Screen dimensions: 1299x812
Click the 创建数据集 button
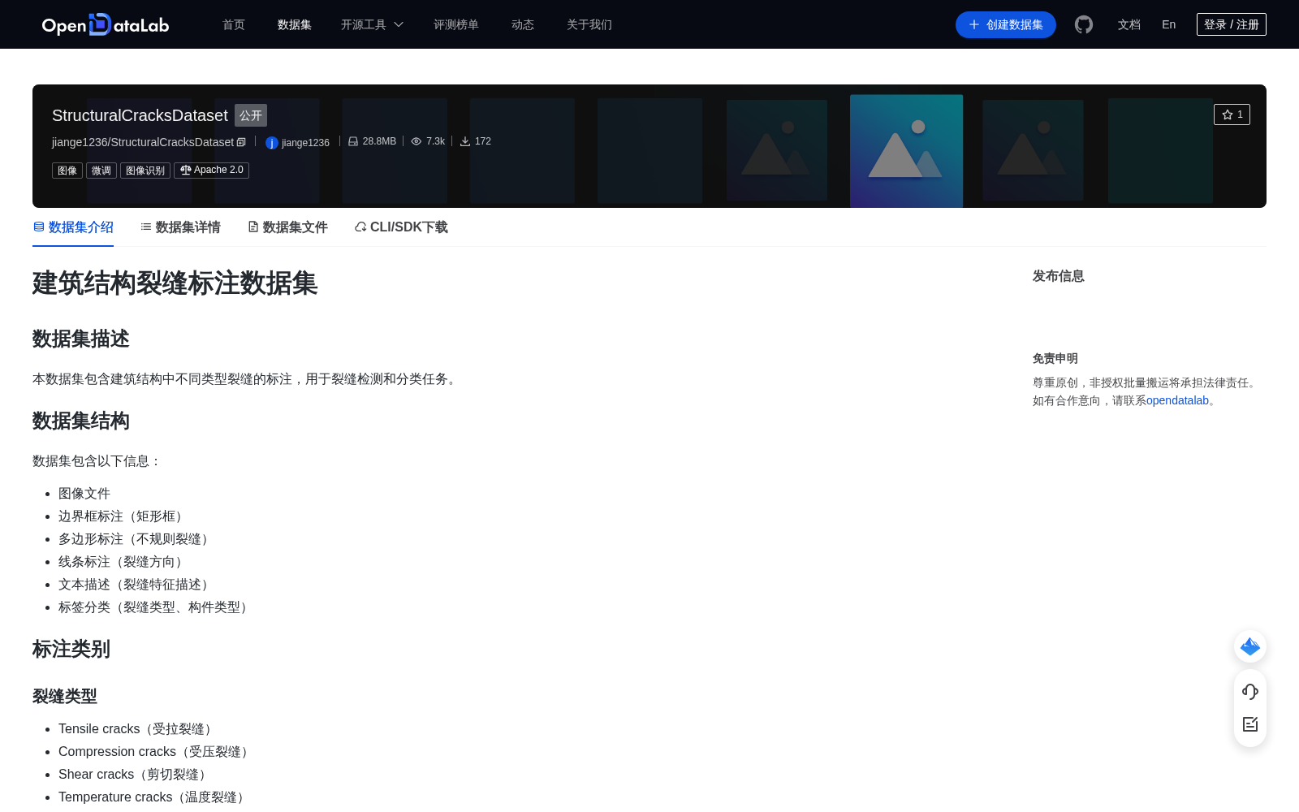pos(1006,24)
